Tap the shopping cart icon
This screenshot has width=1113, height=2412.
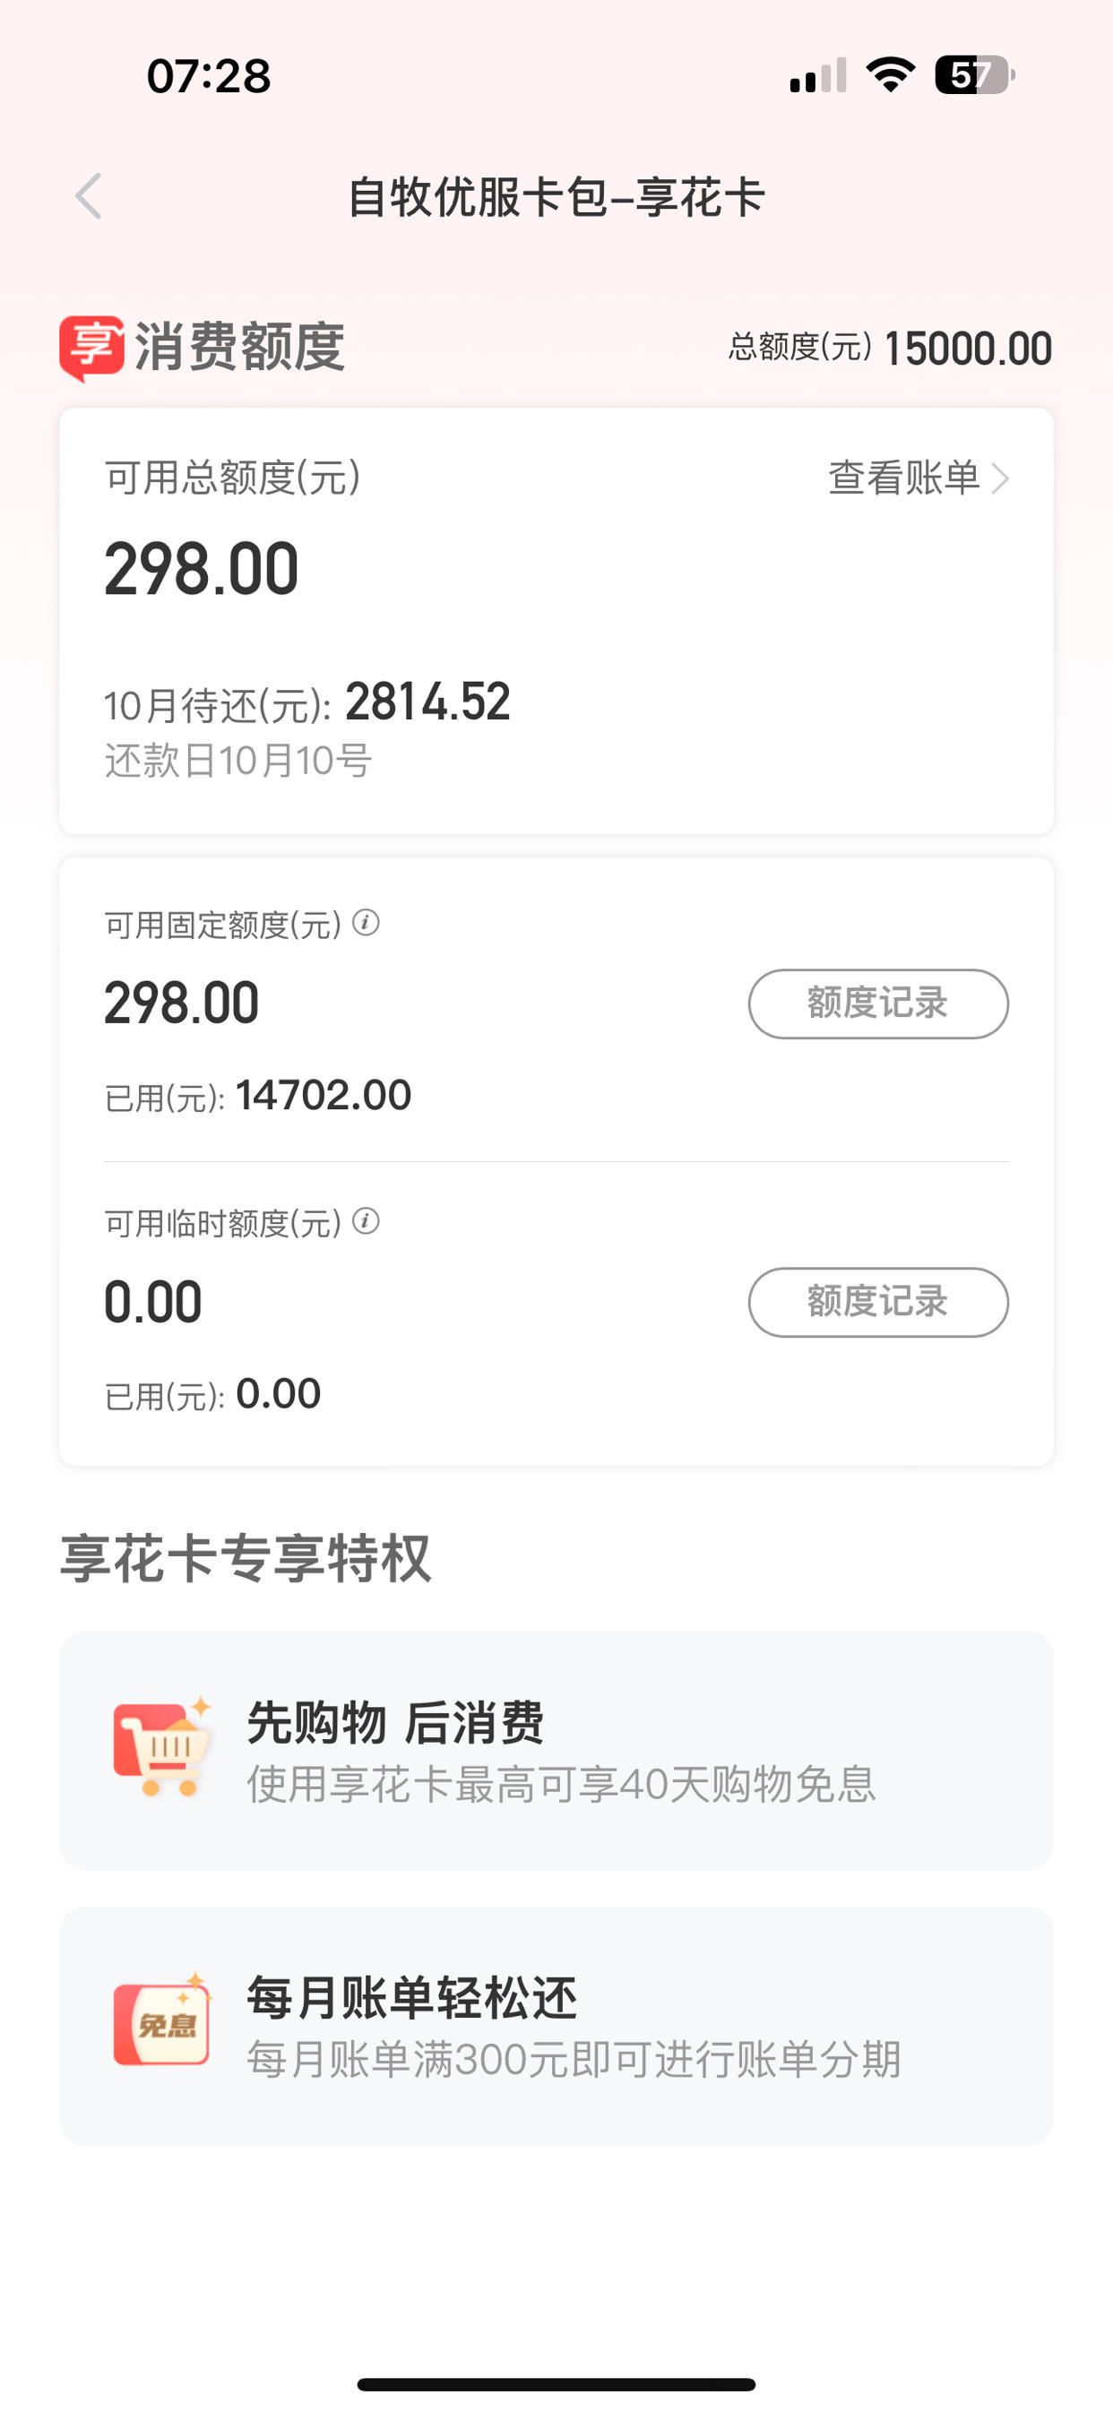pos(162,1748)
